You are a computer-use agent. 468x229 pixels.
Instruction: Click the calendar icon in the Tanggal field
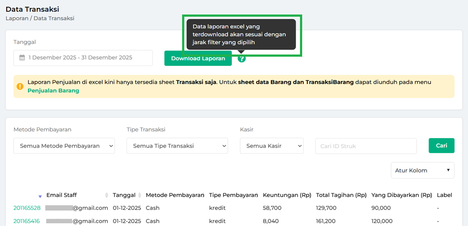[22, 58]
